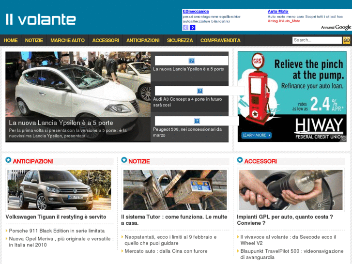Open the Auto Moto ad link
Screen dimensions: 352x264
coord(278,11)
